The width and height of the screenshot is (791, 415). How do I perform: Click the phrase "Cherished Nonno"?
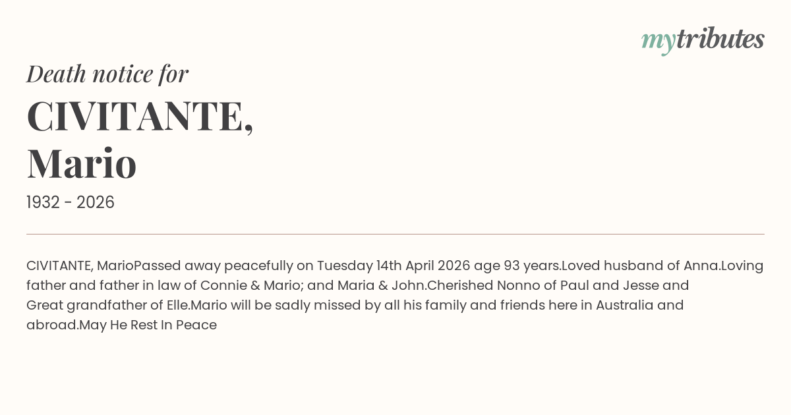[484, 286]
